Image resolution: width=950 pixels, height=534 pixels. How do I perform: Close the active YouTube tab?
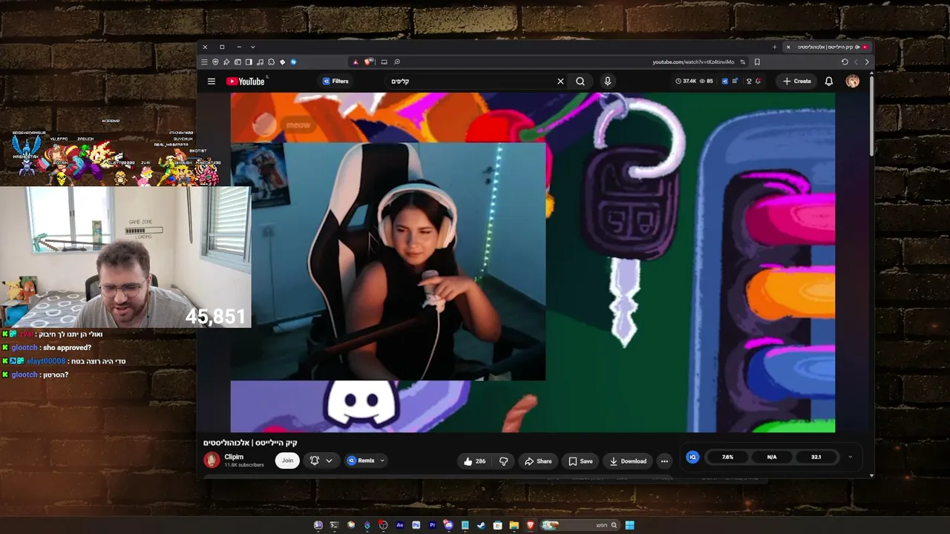point(788,47)
